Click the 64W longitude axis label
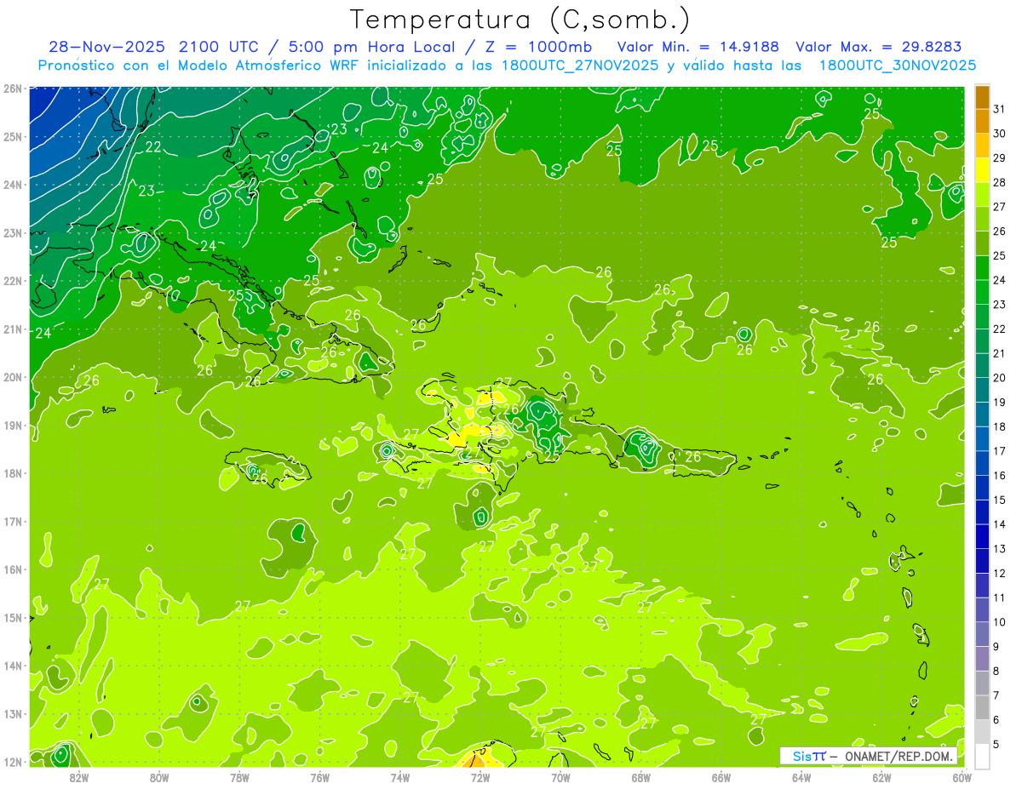This screenshot has height=789, width=1022. tap(801, 777)
